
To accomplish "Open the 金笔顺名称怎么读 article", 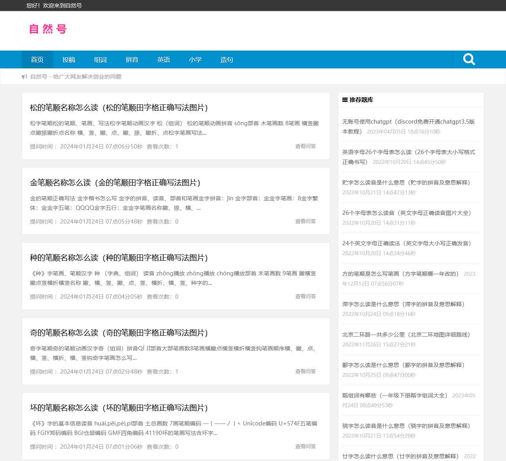I will (x=115, y=183).
